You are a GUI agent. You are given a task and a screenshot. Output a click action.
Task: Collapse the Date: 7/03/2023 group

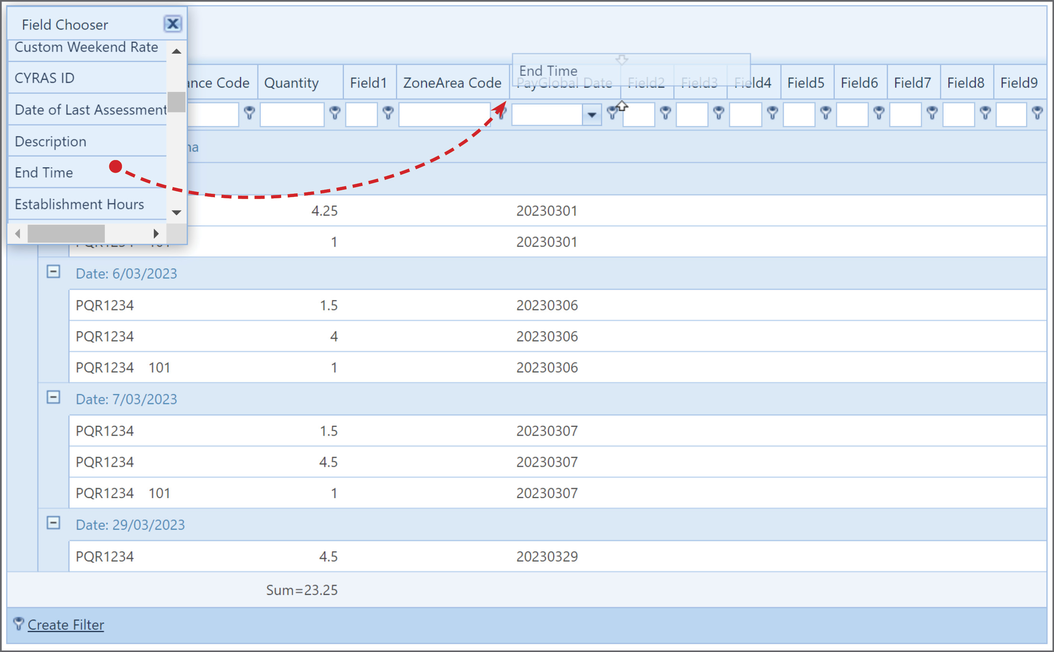tap(54, 397)
